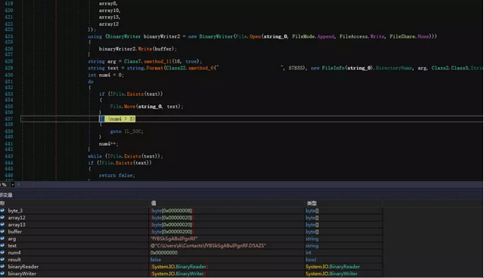Click the variable icon beside array13
Viewport: 484px width, 278px height.
2,224
